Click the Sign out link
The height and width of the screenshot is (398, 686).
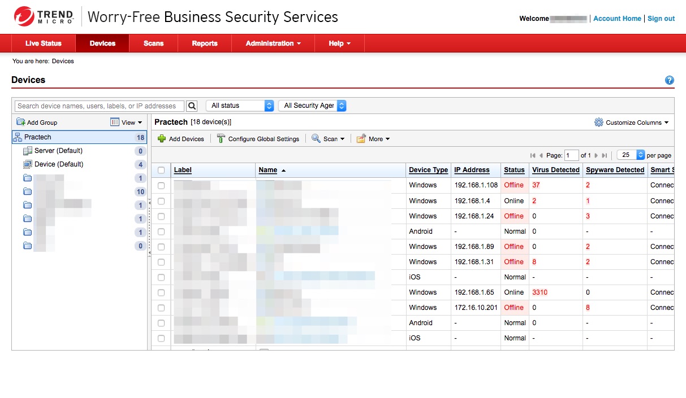(x=661, y=19)
